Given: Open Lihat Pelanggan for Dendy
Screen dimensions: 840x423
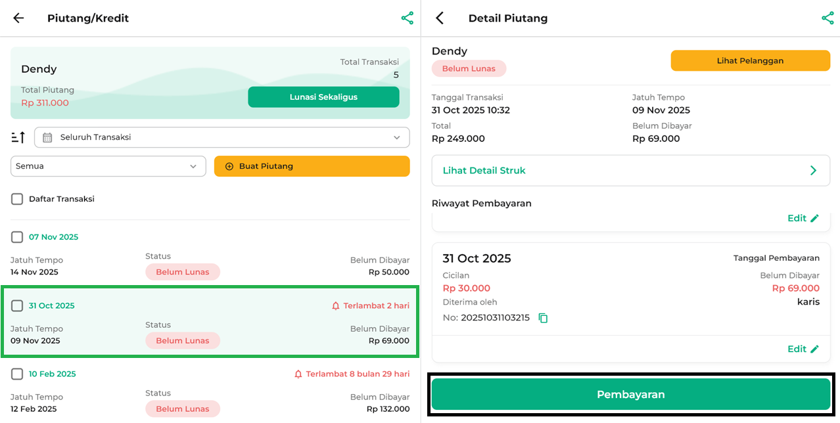Looking at the screenshot, I should pyautogui.click(x=750, y=60).
